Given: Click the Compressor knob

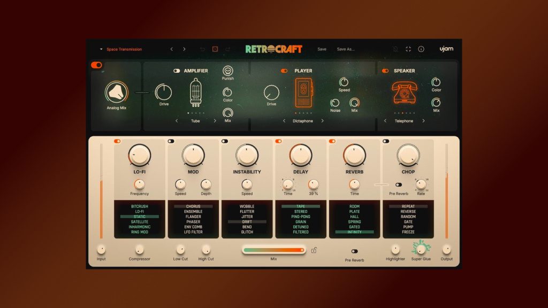Looking at the screenshot, I should pos(140,249).
